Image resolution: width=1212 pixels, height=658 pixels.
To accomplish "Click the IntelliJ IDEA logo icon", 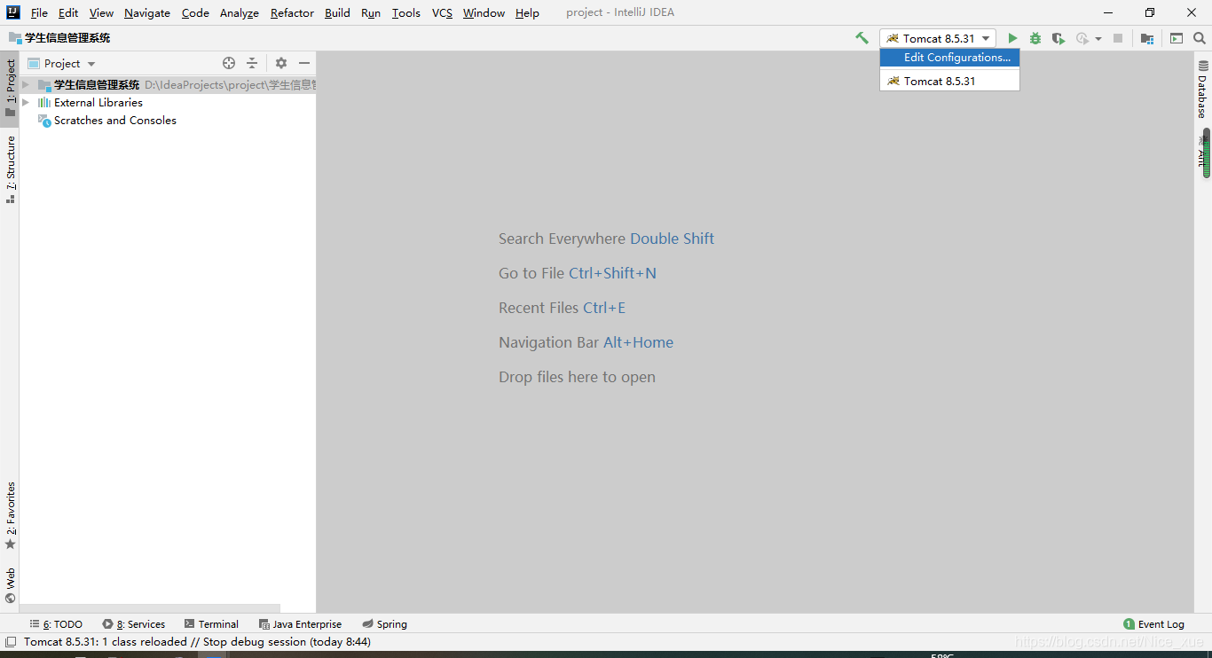I will click(12, 12).
